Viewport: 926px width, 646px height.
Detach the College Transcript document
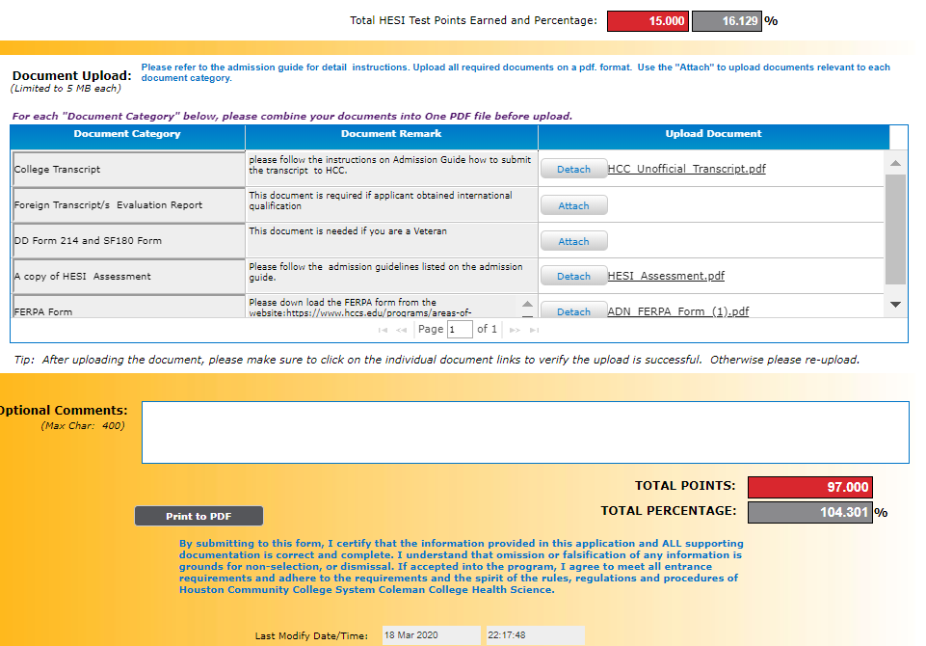(573, 169)
